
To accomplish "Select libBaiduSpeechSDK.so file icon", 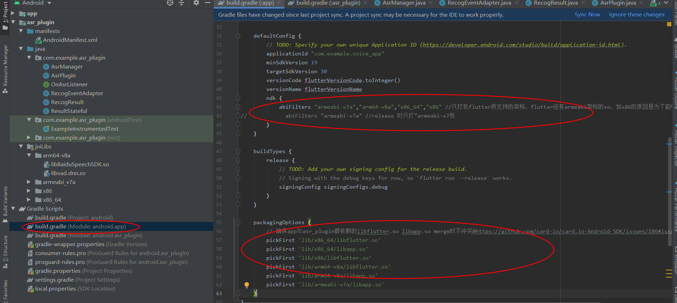I will click(47, 164).
